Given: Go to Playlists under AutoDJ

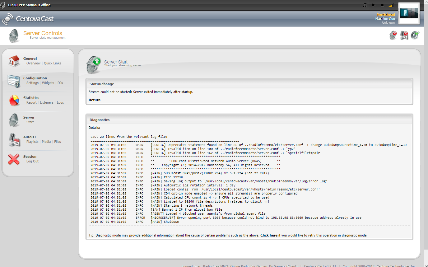Looking at the screenshot, I should (32, 142).
